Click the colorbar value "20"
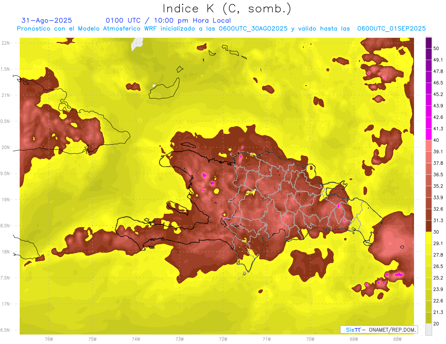The width and height of the screenshot is (446, 344). point(436,324)
